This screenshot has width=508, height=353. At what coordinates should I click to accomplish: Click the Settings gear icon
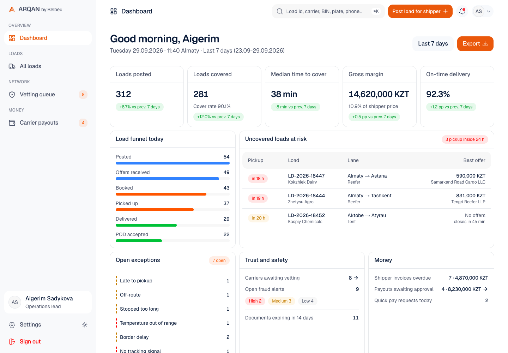12,325
